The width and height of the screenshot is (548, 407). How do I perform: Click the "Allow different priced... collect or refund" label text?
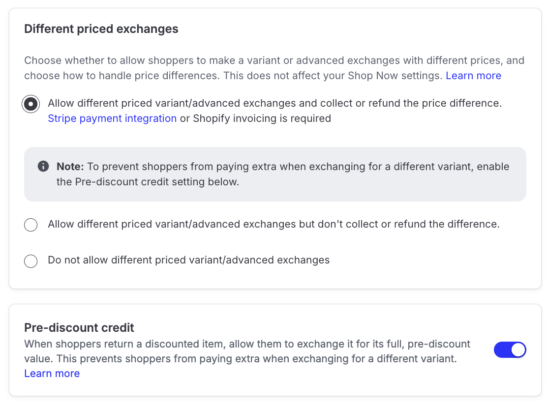pyautogui.click(x=274, y=103)
